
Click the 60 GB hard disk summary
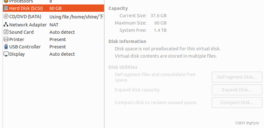pos(55,8)
